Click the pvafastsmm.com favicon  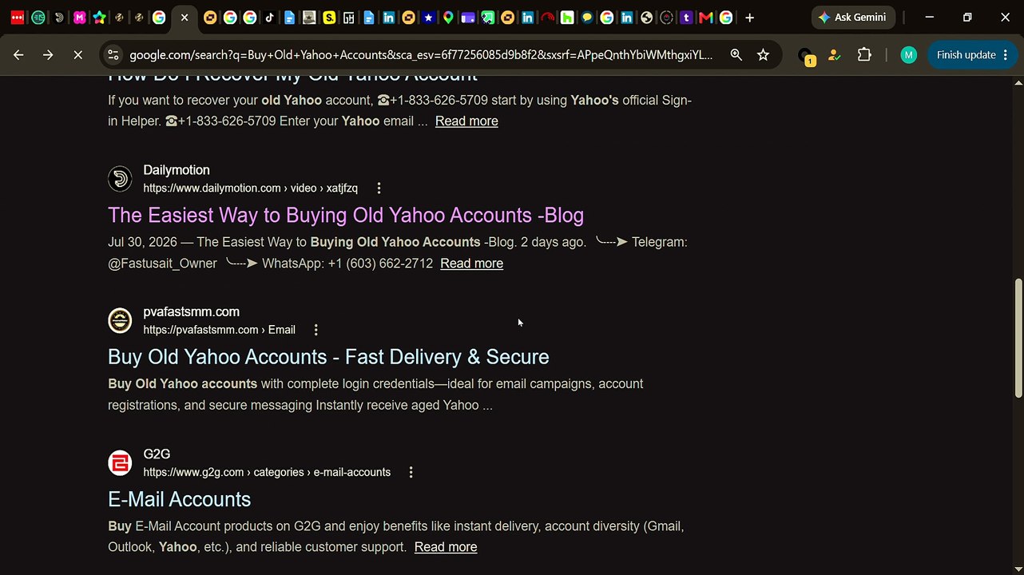[120, 320]
